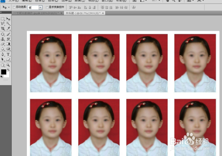Close the 一寸照片的制作.jpg tab
This screenshot has height=156, width=222.
61,13
